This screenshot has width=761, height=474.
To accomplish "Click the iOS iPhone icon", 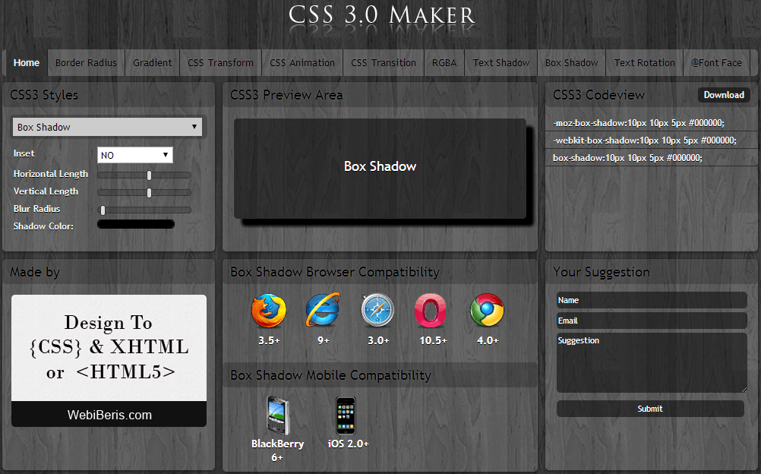I will [x=346, y=416].
